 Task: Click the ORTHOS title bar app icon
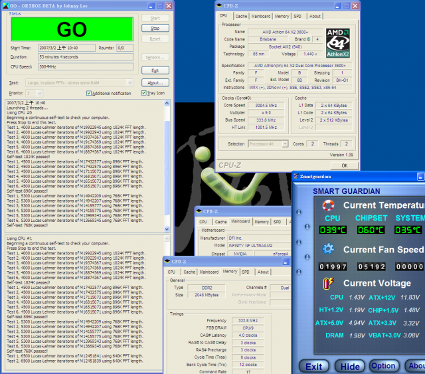[5, 6]
